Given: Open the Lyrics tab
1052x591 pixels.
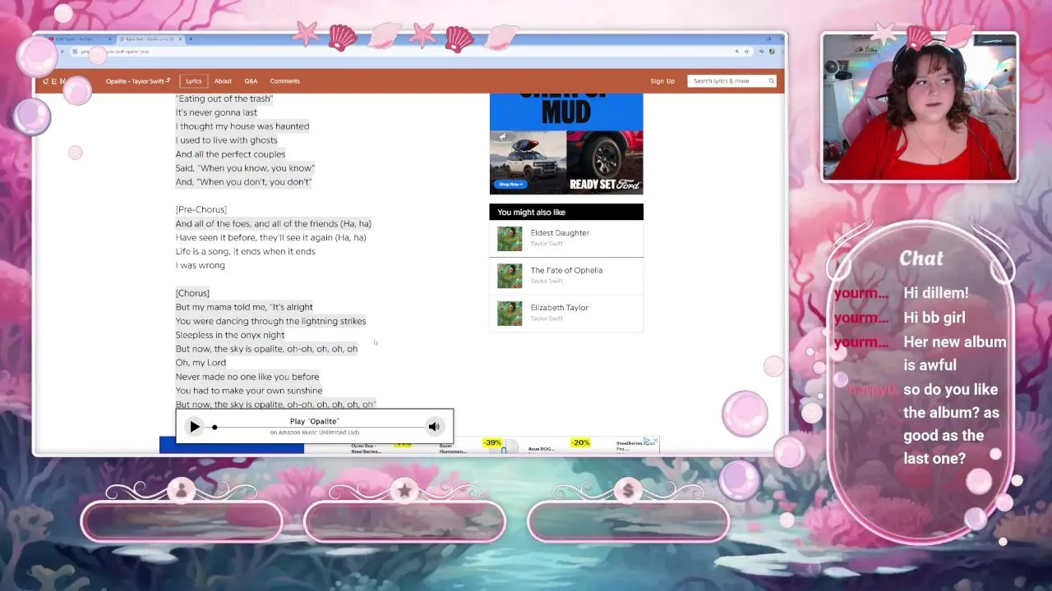Looking at the screenshot, I should (x=194, y=81).
